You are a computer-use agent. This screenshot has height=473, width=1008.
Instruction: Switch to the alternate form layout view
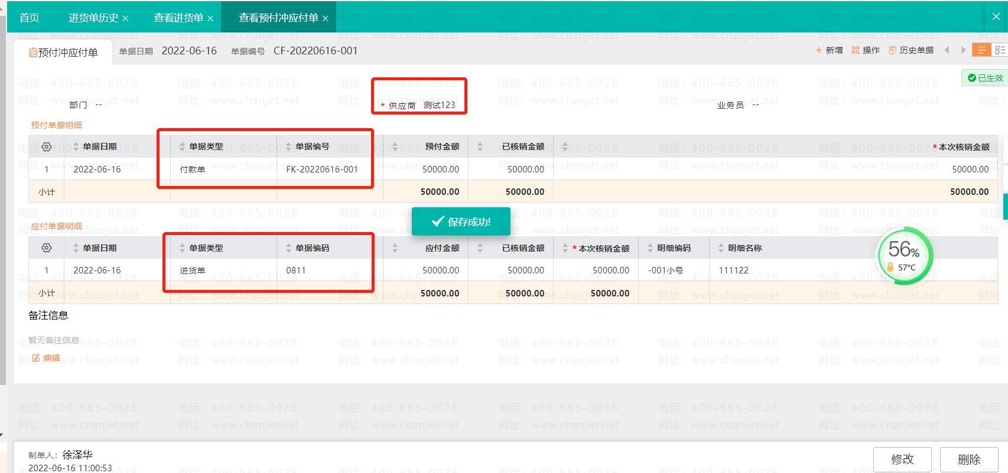pos(1000,50)
